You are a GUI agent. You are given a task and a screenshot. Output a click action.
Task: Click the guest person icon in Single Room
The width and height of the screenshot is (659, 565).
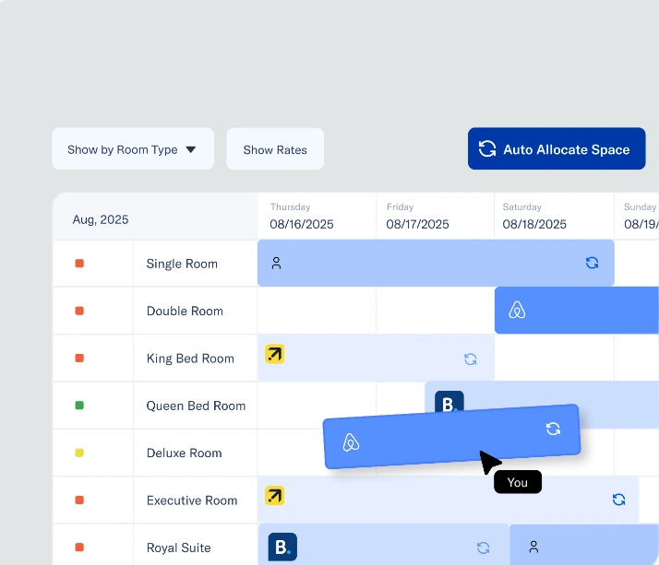point(276,264)
